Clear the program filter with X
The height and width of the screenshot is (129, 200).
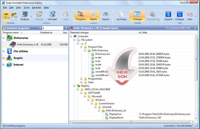[66, 28]
